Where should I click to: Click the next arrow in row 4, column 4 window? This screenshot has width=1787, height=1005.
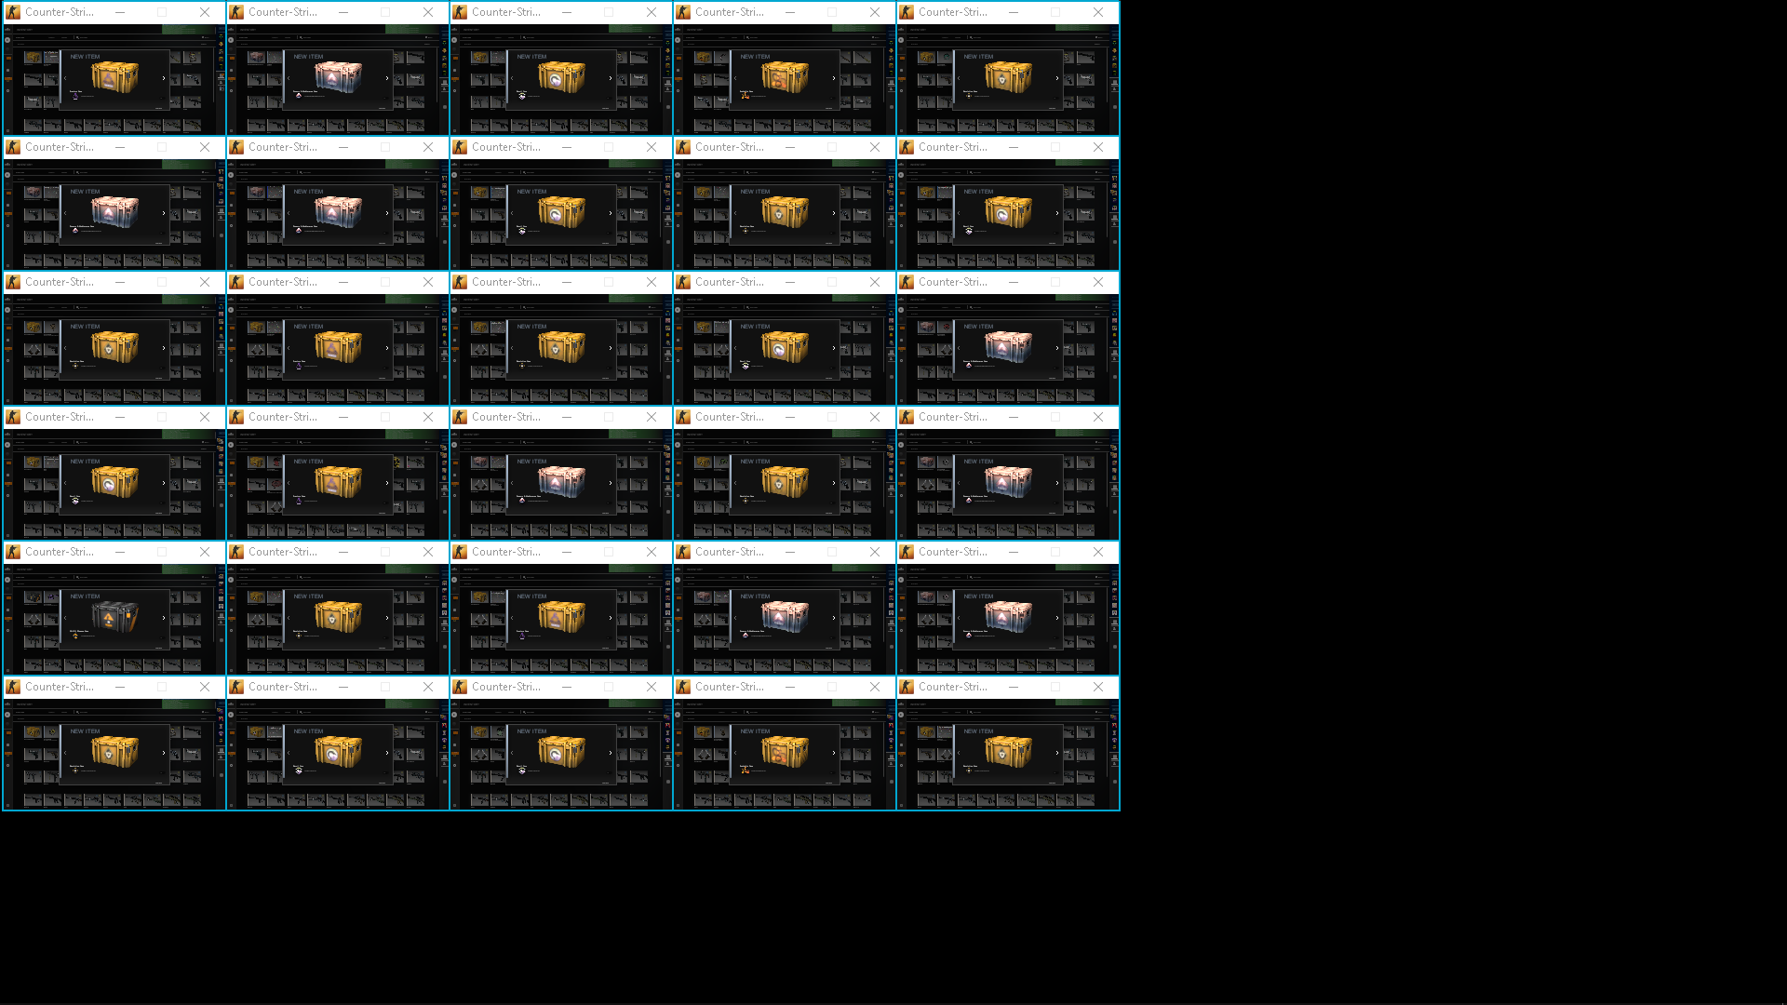(x=834, y=483)
